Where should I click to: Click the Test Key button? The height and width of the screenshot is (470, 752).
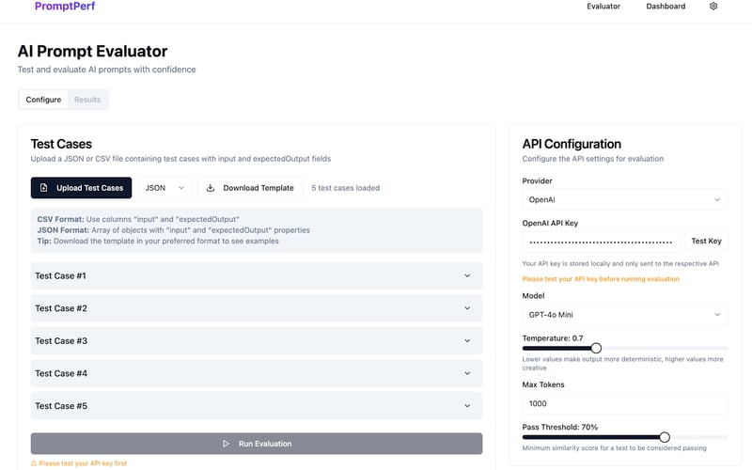click(x=707, y=242)
